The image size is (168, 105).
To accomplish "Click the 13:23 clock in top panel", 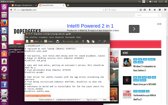I will point(161,2).
